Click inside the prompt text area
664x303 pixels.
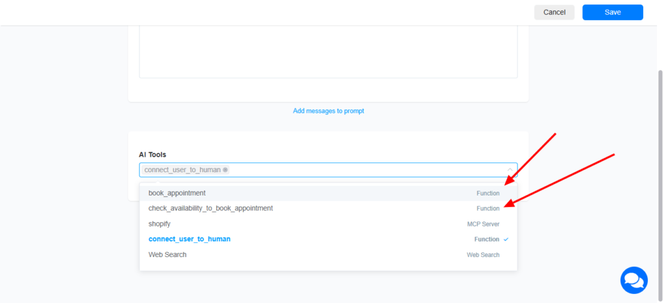tap(328, 52)
